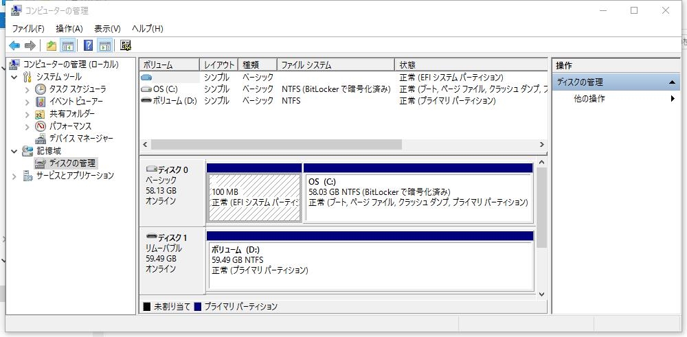
Task: Click the 未割り当て black legend swatch
Action: [147, 307]
